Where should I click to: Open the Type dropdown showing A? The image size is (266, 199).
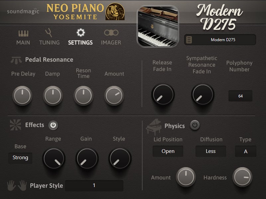pyautogui.click(x=245, y=151)
